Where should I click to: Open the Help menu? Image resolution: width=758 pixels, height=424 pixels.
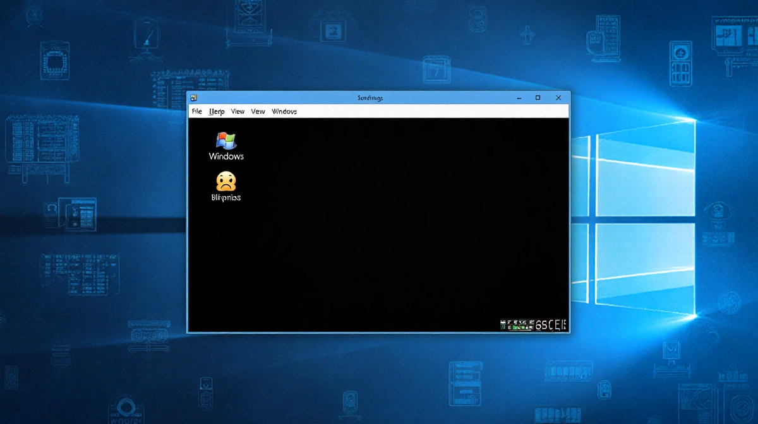tap(217, 112)
